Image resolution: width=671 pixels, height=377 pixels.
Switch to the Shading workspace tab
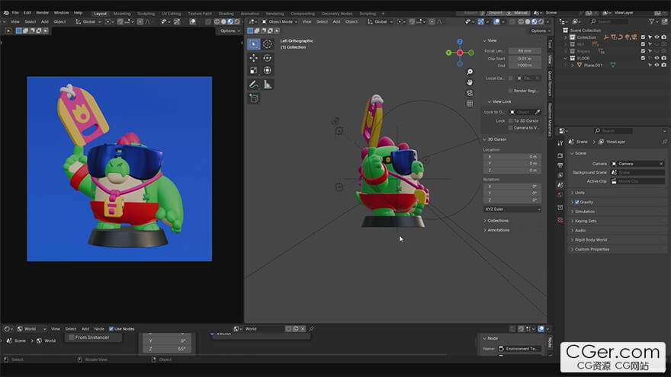click(226, 14)
